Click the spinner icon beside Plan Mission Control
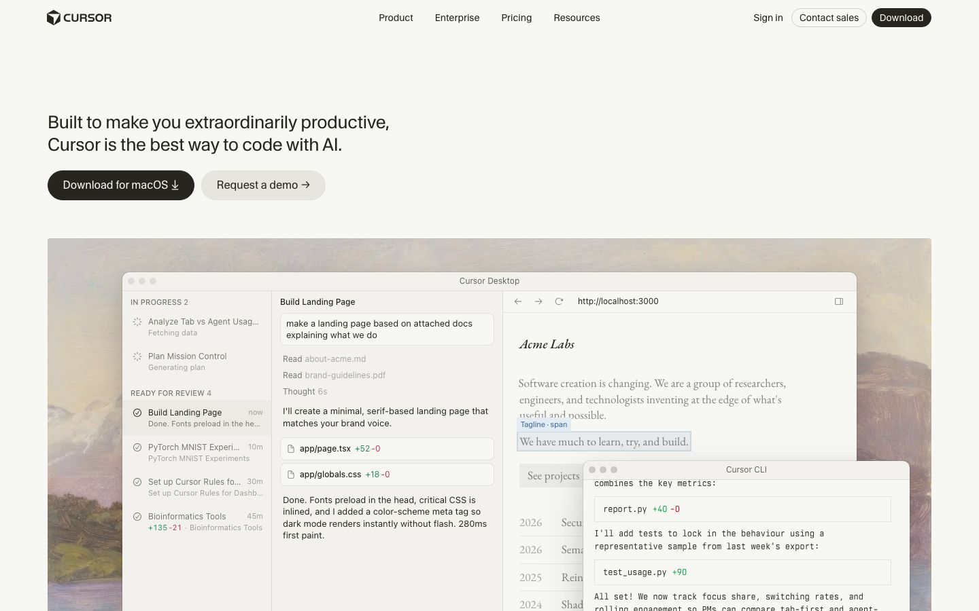Image resolution: width=979 pixels, height=611 pixels. [137, 356]
